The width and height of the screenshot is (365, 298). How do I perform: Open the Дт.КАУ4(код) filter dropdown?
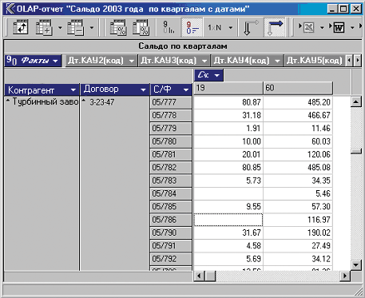(277, 61)
